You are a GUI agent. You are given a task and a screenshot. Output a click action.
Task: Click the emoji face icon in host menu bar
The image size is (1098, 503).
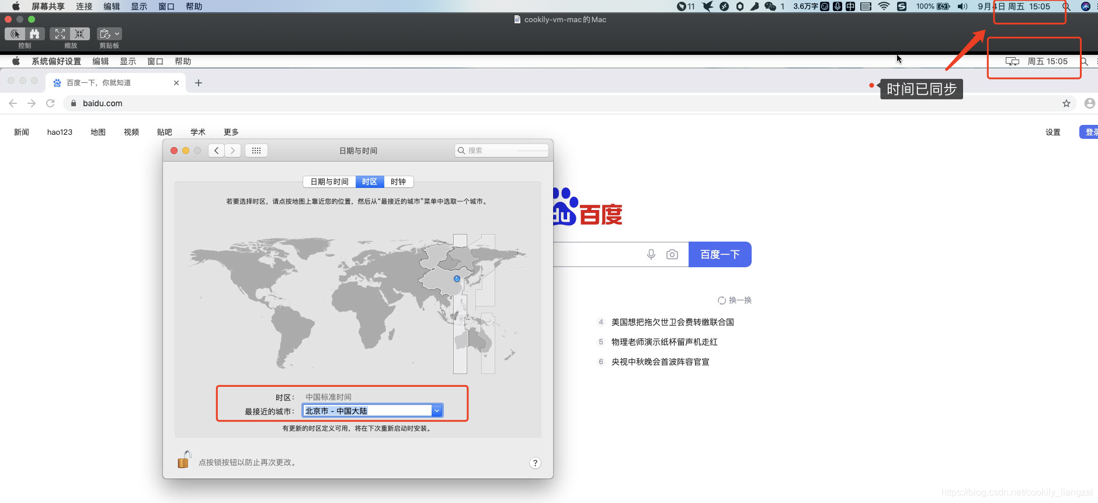pos(825,6)
